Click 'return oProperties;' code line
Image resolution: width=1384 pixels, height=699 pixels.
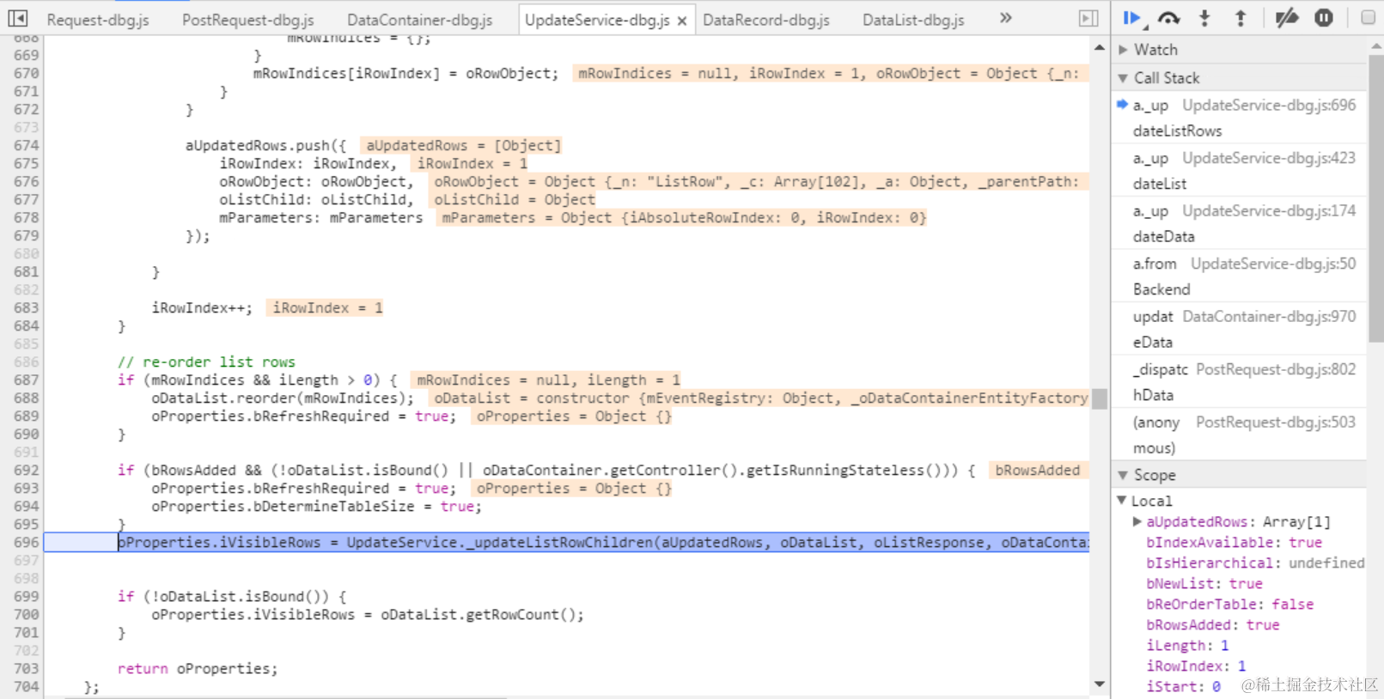click(x=198, y=668)
